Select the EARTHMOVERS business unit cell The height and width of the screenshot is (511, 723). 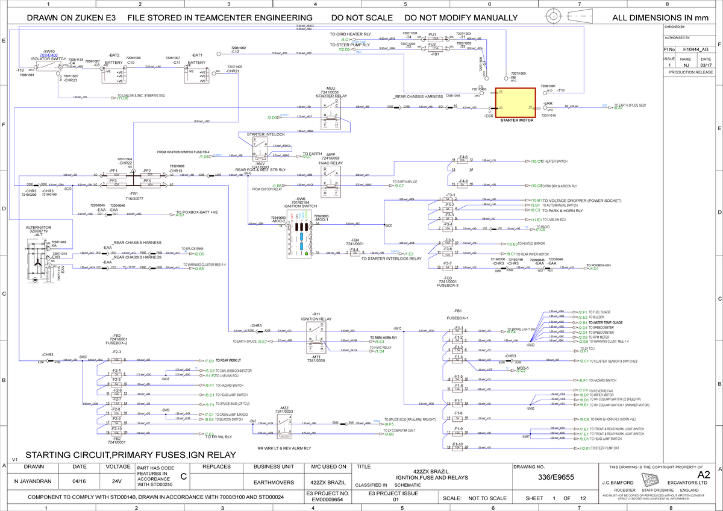pos(273,483)
